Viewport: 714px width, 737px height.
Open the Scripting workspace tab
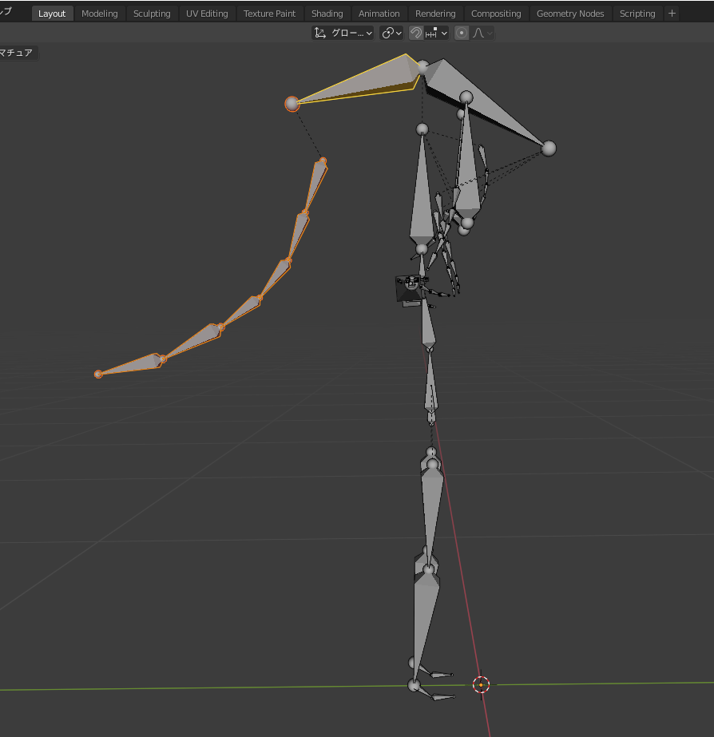coord(637,14)
